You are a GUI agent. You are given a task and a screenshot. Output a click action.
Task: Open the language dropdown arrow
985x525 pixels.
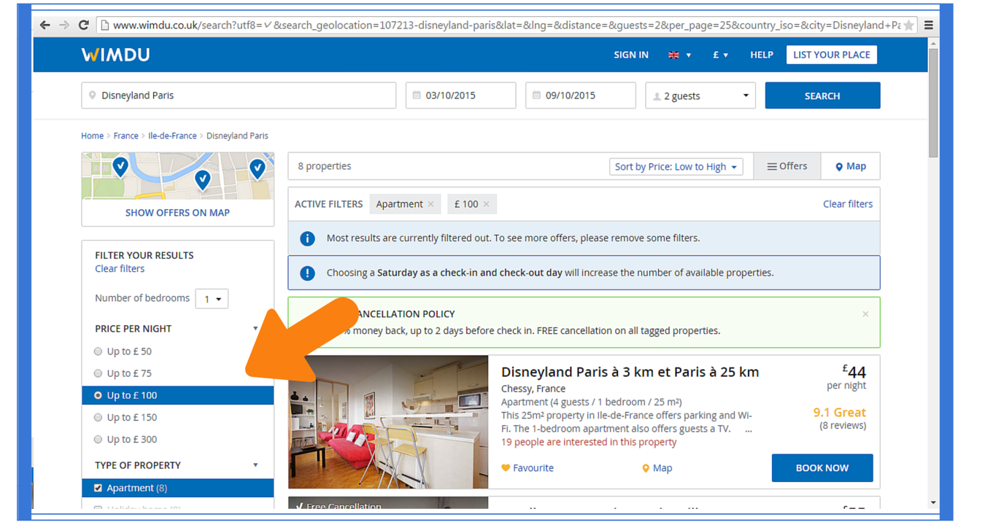point(688,55)
